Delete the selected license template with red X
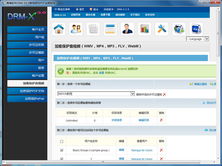Viewport: 222px width, 166px height. click(164, 95)
